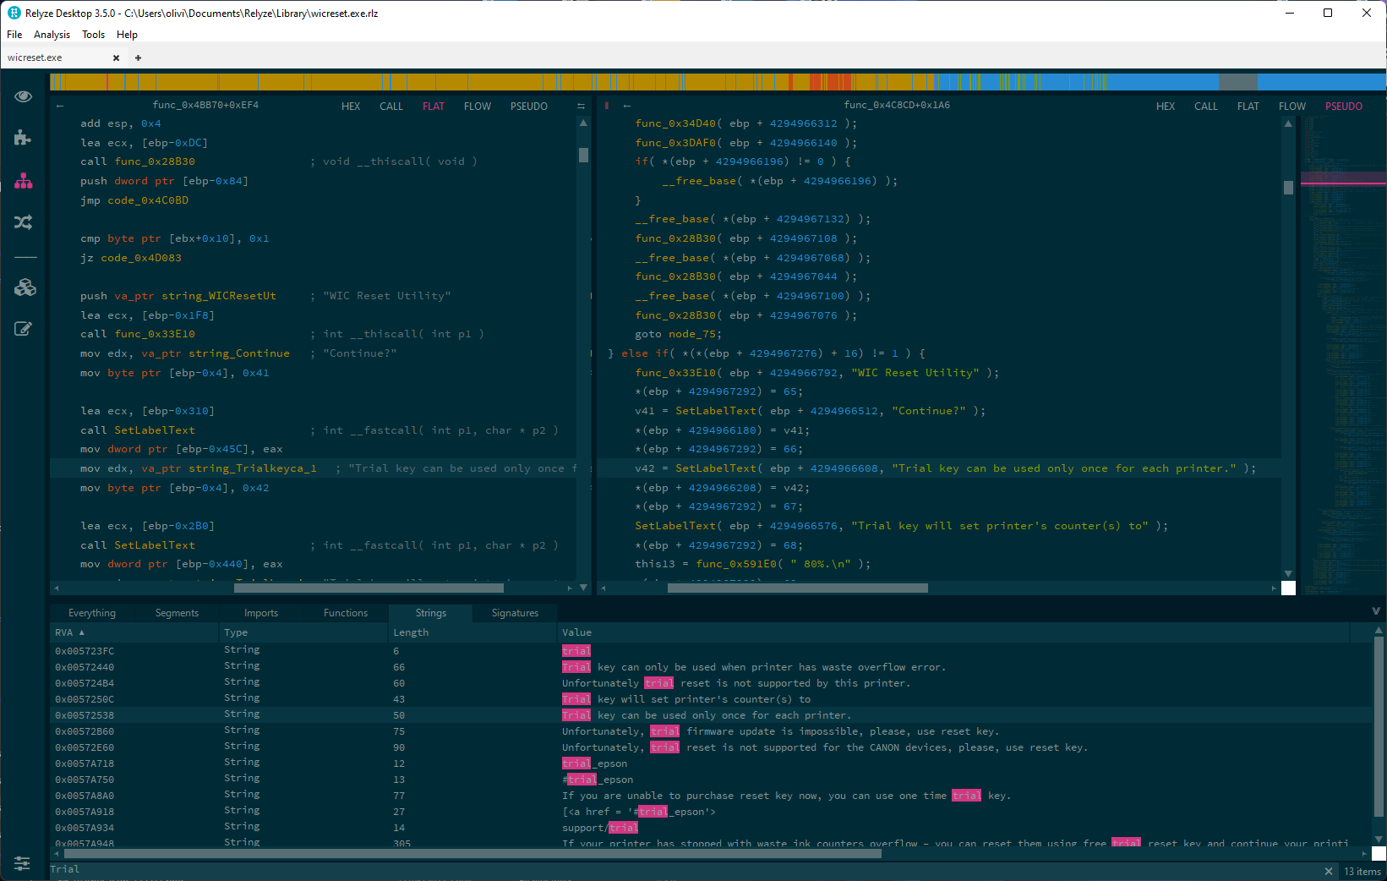Select FLAT view in left code panel
This screenshot has height=881, width=1387.
pyautogui.click(x=434, y=107)
